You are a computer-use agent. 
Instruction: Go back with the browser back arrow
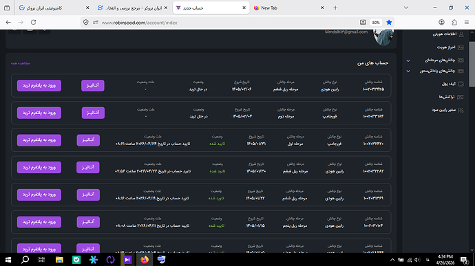coord(8,23)
